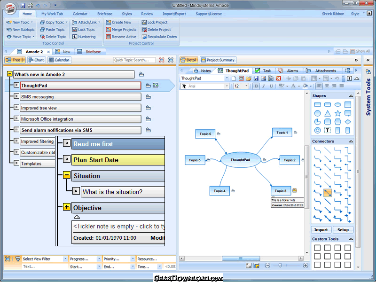Click the Numbering ribbon command
Viewport: 376px width, 282px height.
[x=84, y=37]
